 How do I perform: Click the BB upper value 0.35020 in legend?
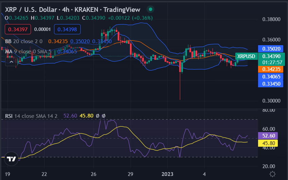tap(80, 41)
